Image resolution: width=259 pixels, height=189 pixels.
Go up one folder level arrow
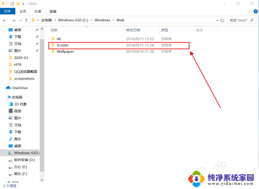pos(26,20)
